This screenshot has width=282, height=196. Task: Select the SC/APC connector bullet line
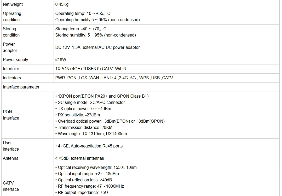(90, 103)
